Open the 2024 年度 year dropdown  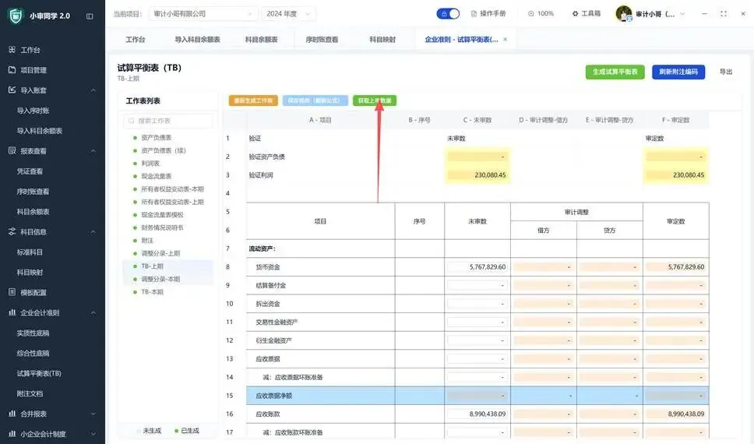tap(288, 14)
